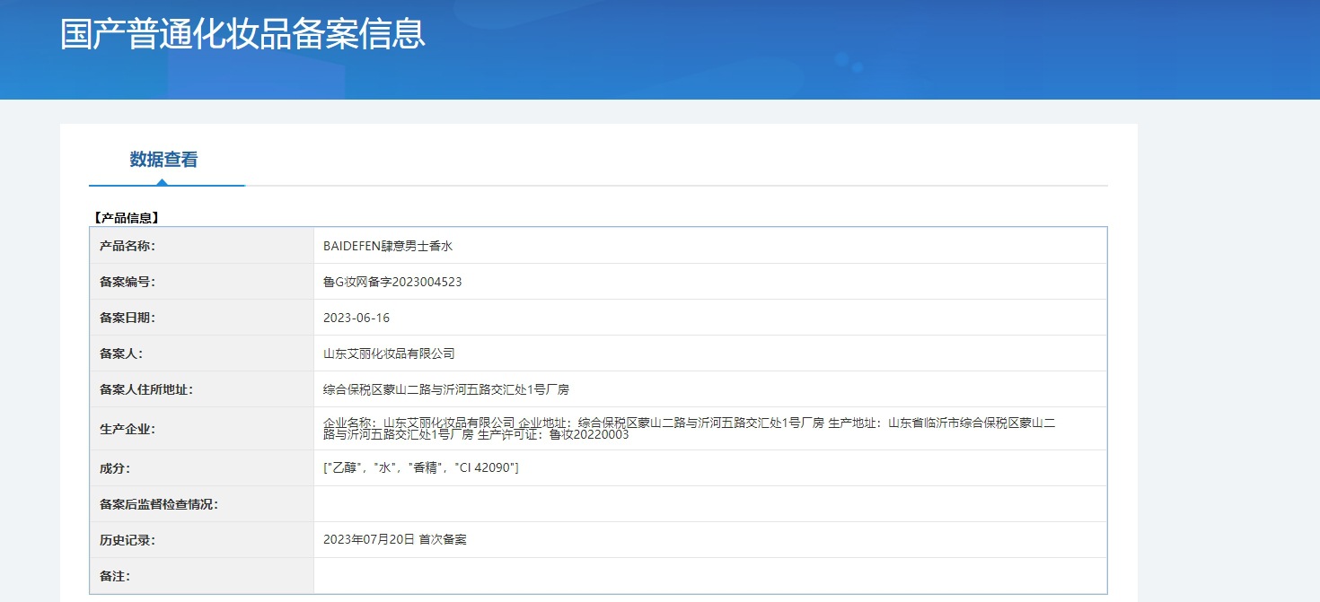Select the 生产企业 details text with 鲁妆20220003
1320x602 pixels.
(x=690, y=429)
